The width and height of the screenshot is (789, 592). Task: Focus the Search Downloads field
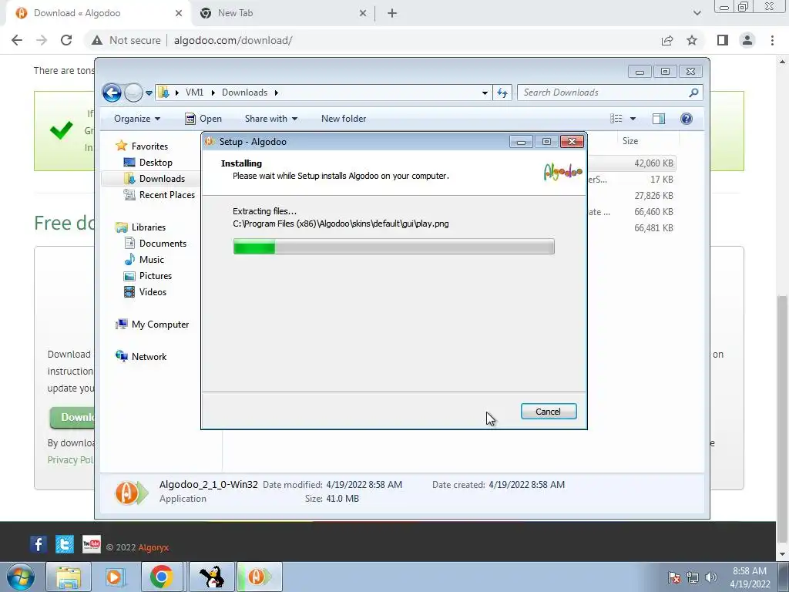604,92
